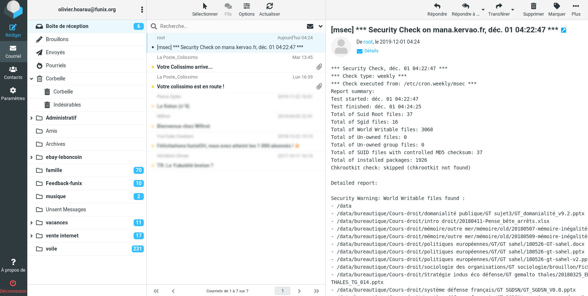Expand the Administratif folder

pos(31,118)
